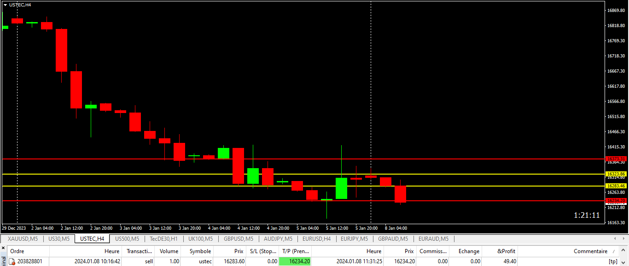The height and width of the screenshot is (266, 629).
Task: Go to the EURUSD,H4 chart tab
Action: point(316,239)
